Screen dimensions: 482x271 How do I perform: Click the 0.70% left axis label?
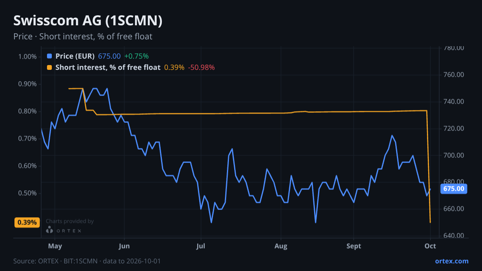click(x=27, y=139)
